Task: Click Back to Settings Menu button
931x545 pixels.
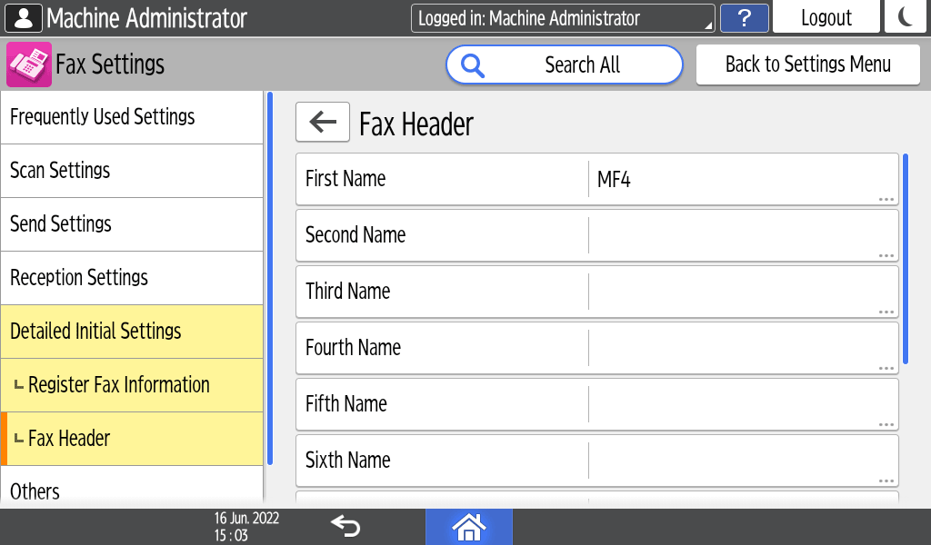Action: point(807,64)
